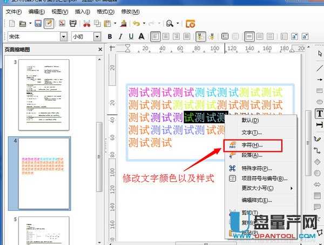Select the Text tool in right sidebar
Screen dimensions: 324x245
(319, 114)
